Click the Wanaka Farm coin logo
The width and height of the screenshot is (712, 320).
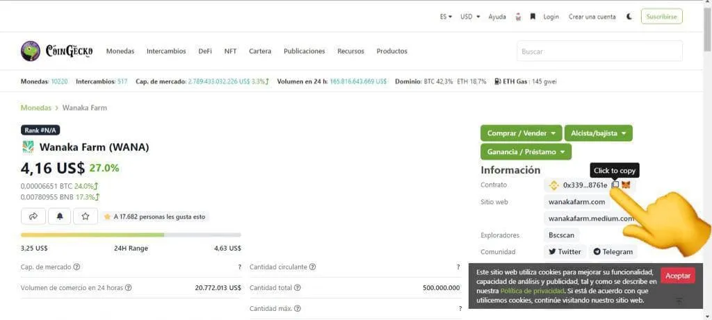coord(28,147)
